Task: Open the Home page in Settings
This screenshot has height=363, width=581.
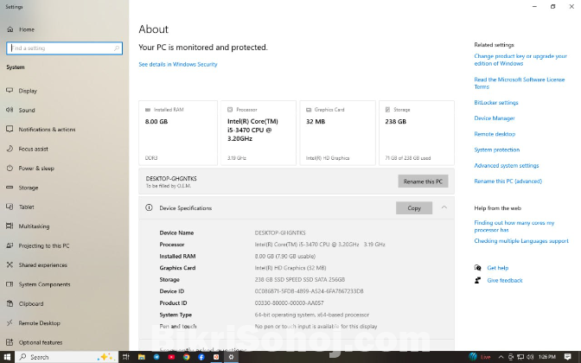Action: tap(26, 29)
